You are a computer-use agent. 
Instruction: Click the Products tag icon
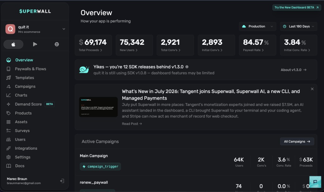tap(9, 113)
